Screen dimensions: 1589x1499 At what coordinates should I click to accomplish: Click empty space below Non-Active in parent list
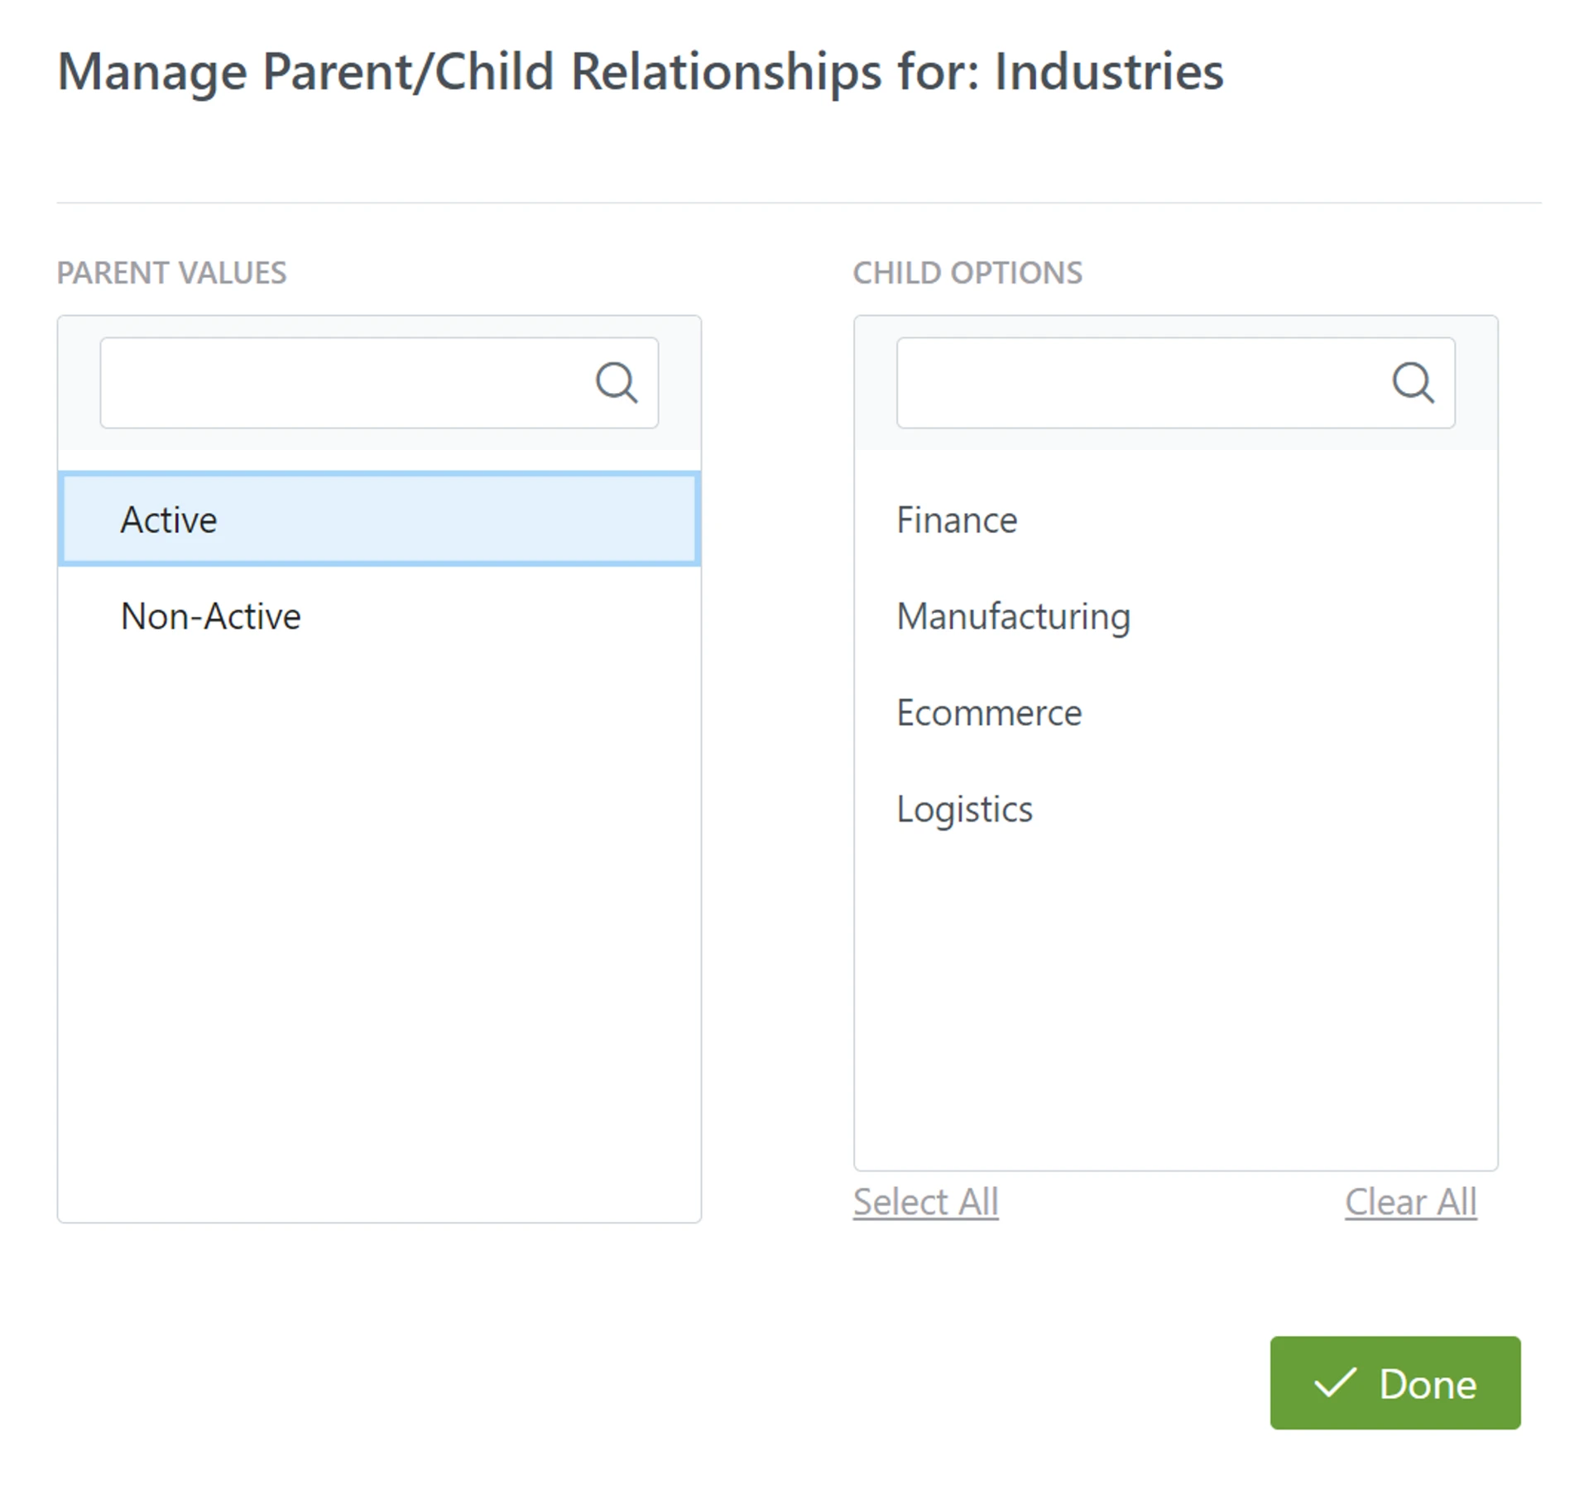click(379, 910)
